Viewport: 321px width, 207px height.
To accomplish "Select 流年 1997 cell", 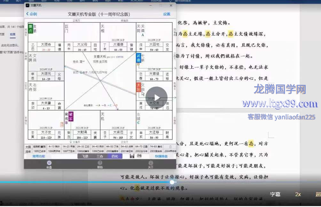I will [x=69, y=151].
